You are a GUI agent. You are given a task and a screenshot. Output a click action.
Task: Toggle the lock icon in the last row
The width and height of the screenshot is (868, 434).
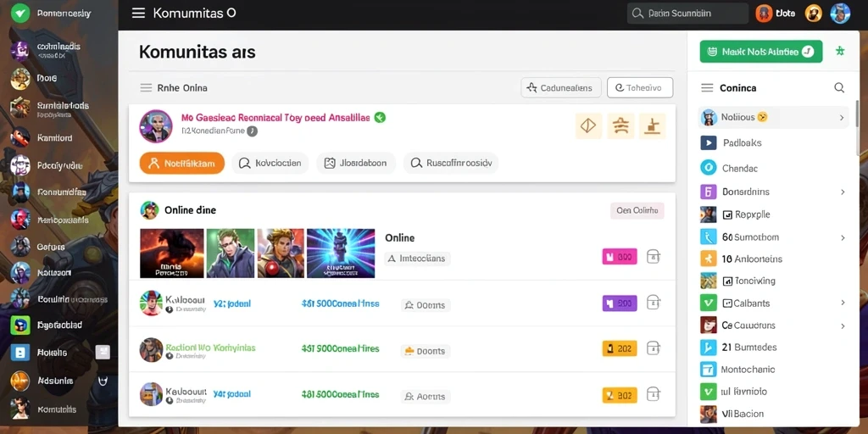point(654,395)
